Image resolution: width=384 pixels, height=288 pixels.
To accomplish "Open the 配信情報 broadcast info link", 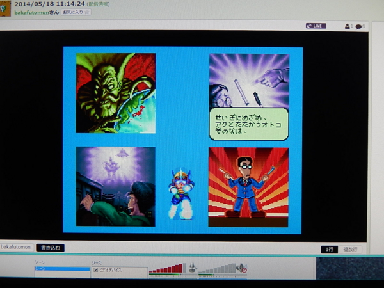I will pos(98,4).
